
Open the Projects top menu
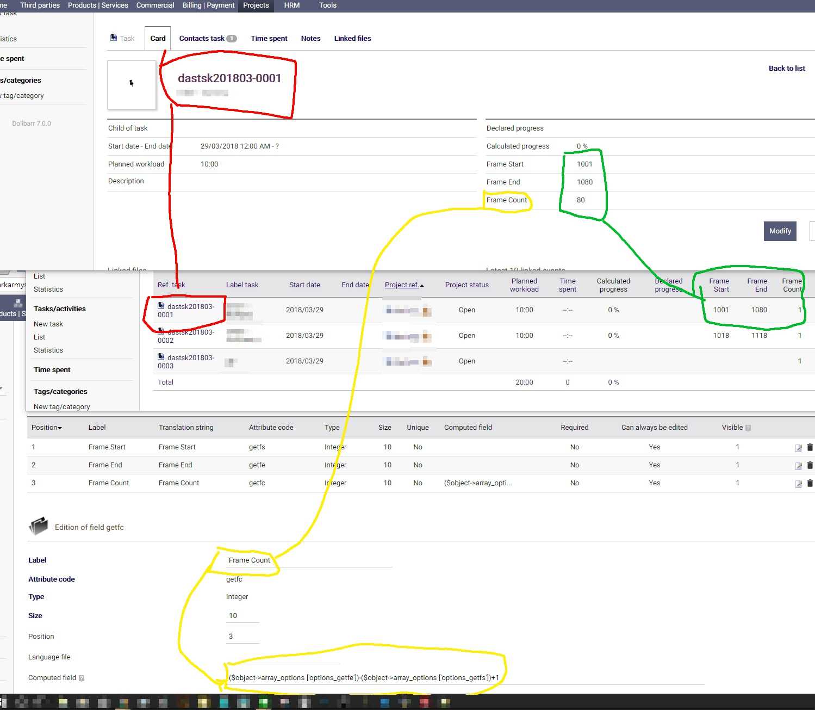tap(256, 5)
